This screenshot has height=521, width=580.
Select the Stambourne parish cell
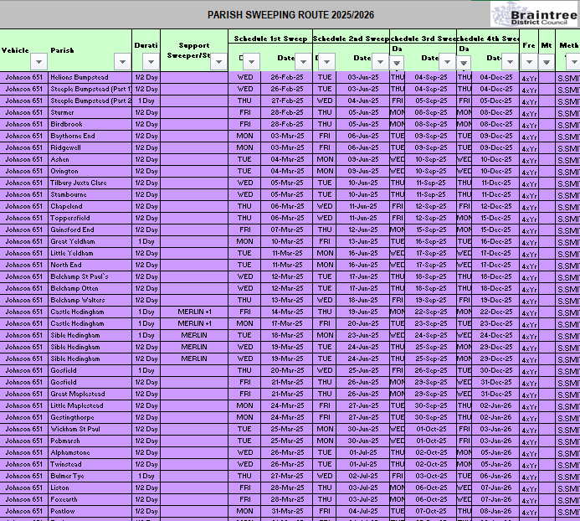click(x=90, y=194)
